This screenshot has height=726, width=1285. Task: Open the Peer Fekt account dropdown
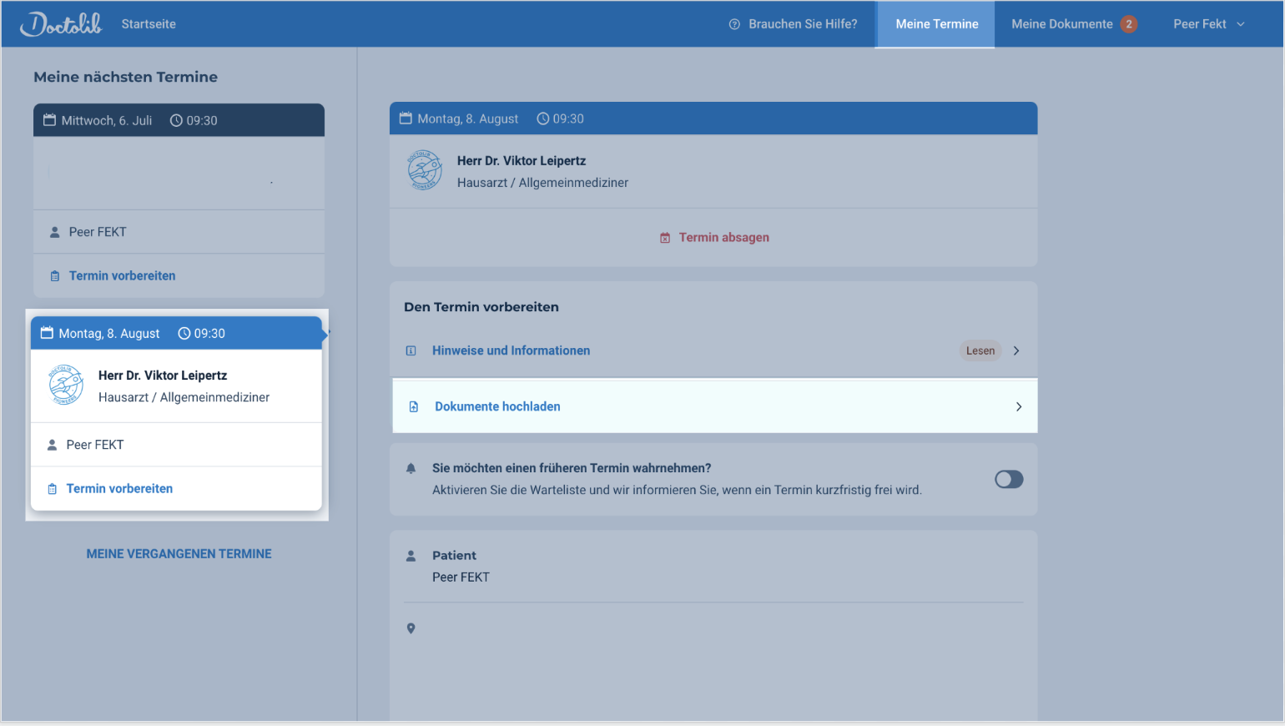pyautogui.click(x=1208, y=24)
